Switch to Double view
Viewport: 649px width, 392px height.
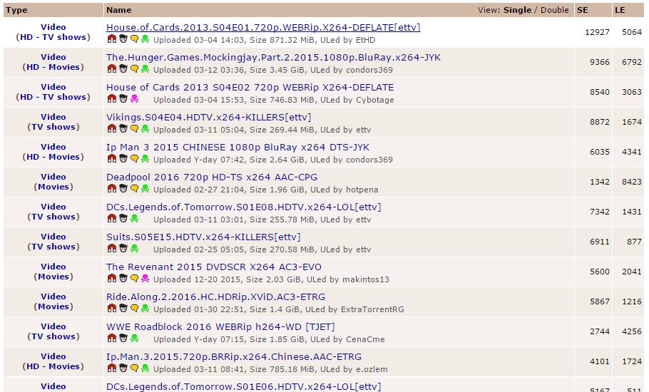(x=555, y=11)
